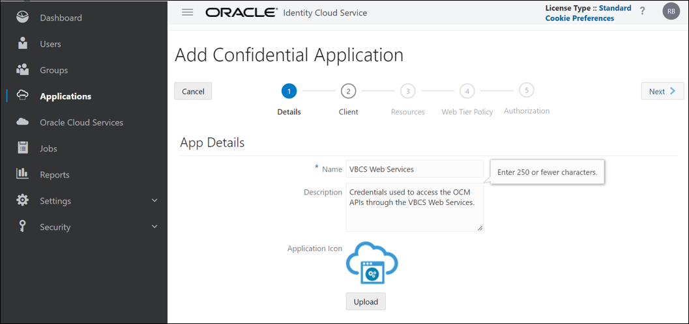Click the Oracle Cloud Services cloud icon
Viewport: 689px width, 324px height.
pos(22,122)
